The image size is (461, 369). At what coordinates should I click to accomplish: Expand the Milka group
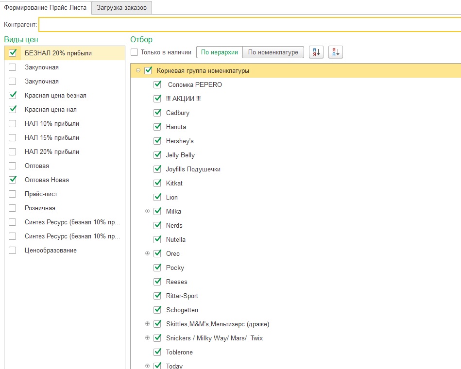tap(148, 211)
